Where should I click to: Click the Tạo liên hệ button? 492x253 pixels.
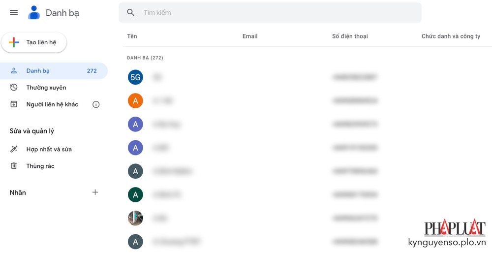click(34, 43)
